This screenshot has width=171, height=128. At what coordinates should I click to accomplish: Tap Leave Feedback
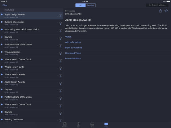pos(73,58)
